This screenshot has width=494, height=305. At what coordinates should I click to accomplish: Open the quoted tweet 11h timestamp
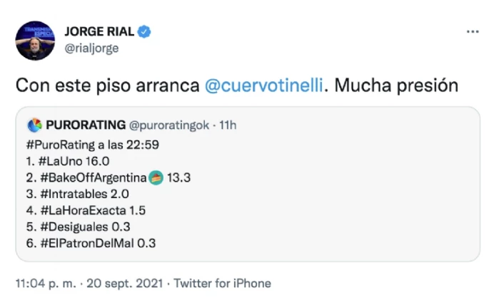228,125
